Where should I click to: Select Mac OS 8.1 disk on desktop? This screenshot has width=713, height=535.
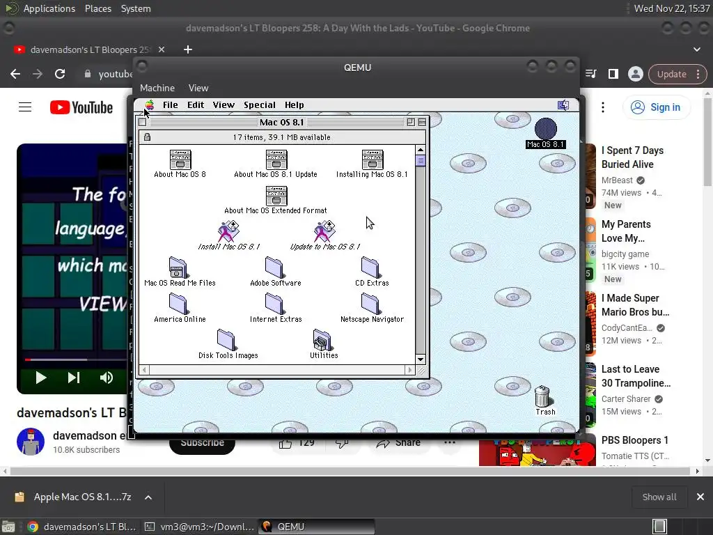pos(546,129)
